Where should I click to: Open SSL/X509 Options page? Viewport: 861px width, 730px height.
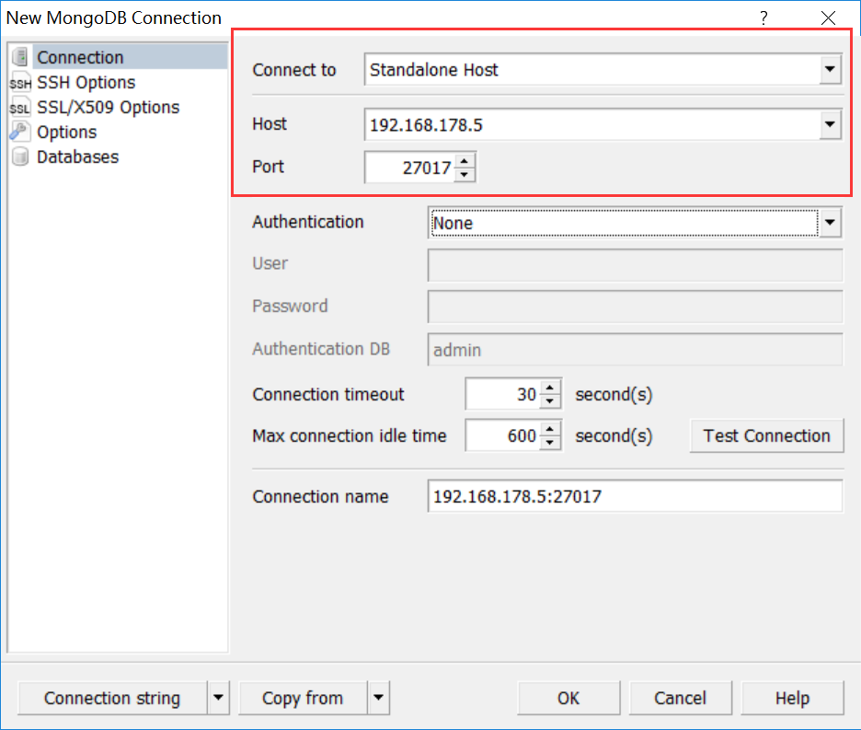click(109, 107)
